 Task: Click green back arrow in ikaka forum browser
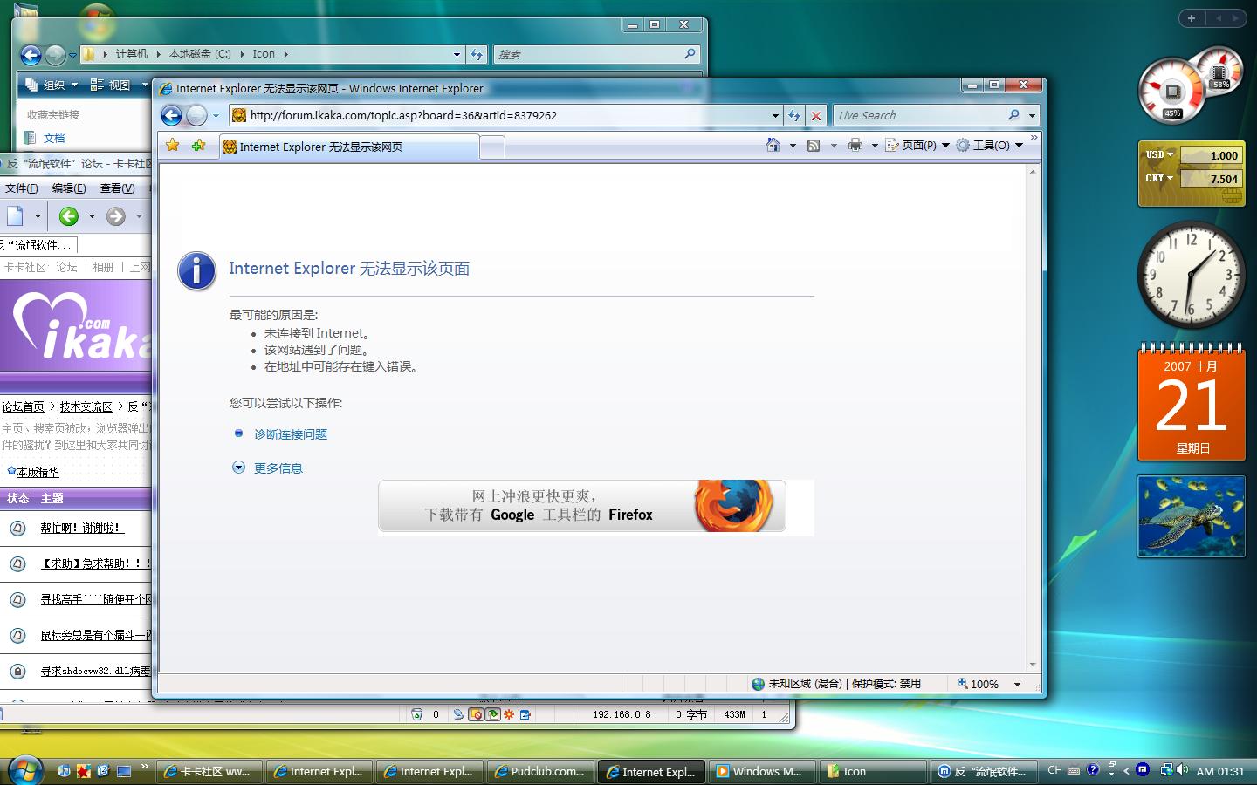point(69,216)
